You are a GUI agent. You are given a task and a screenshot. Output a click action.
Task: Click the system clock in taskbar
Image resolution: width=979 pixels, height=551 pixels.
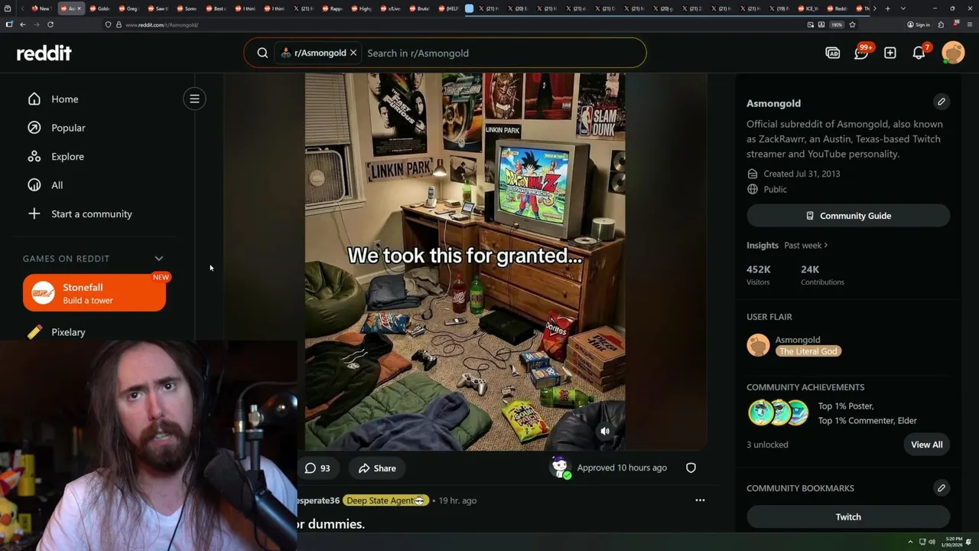953,541
